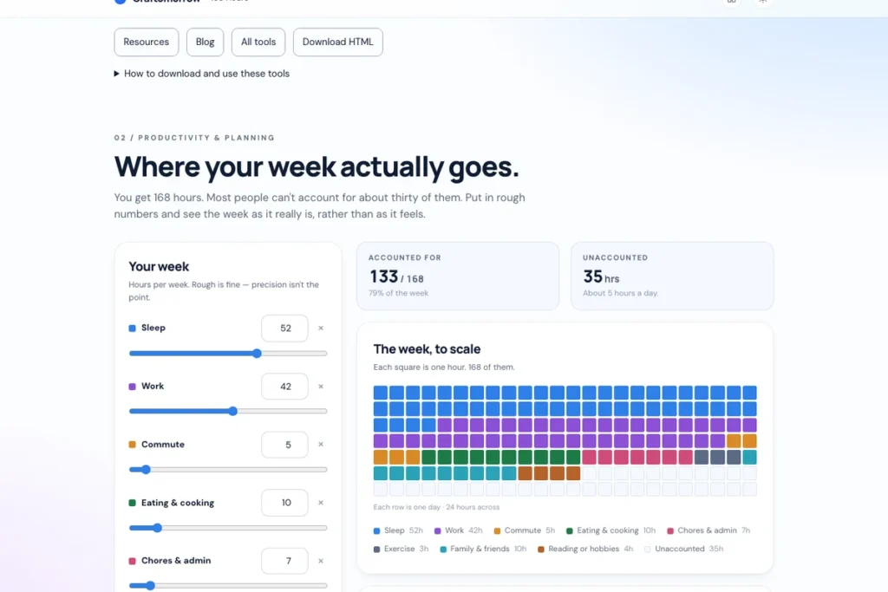Screen dimensions: 888x592
Task: Focus the Commute hours field showing 5
Action: pyautogui.click(x=284, y=445)
